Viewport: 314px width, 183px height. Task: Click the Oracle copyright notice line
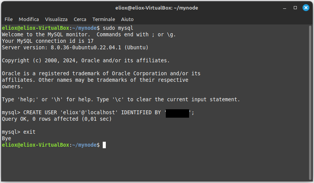(x=86, y=60)
